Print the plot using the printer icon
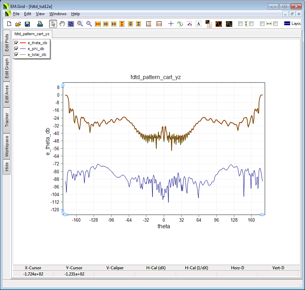This screenshot has width=305, height=290. [x=40, y=24]
